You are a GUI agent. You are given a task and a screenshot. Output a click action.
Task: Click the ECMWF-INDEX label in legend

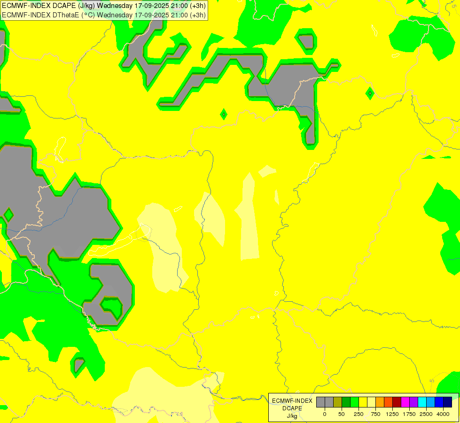(292, 401)
